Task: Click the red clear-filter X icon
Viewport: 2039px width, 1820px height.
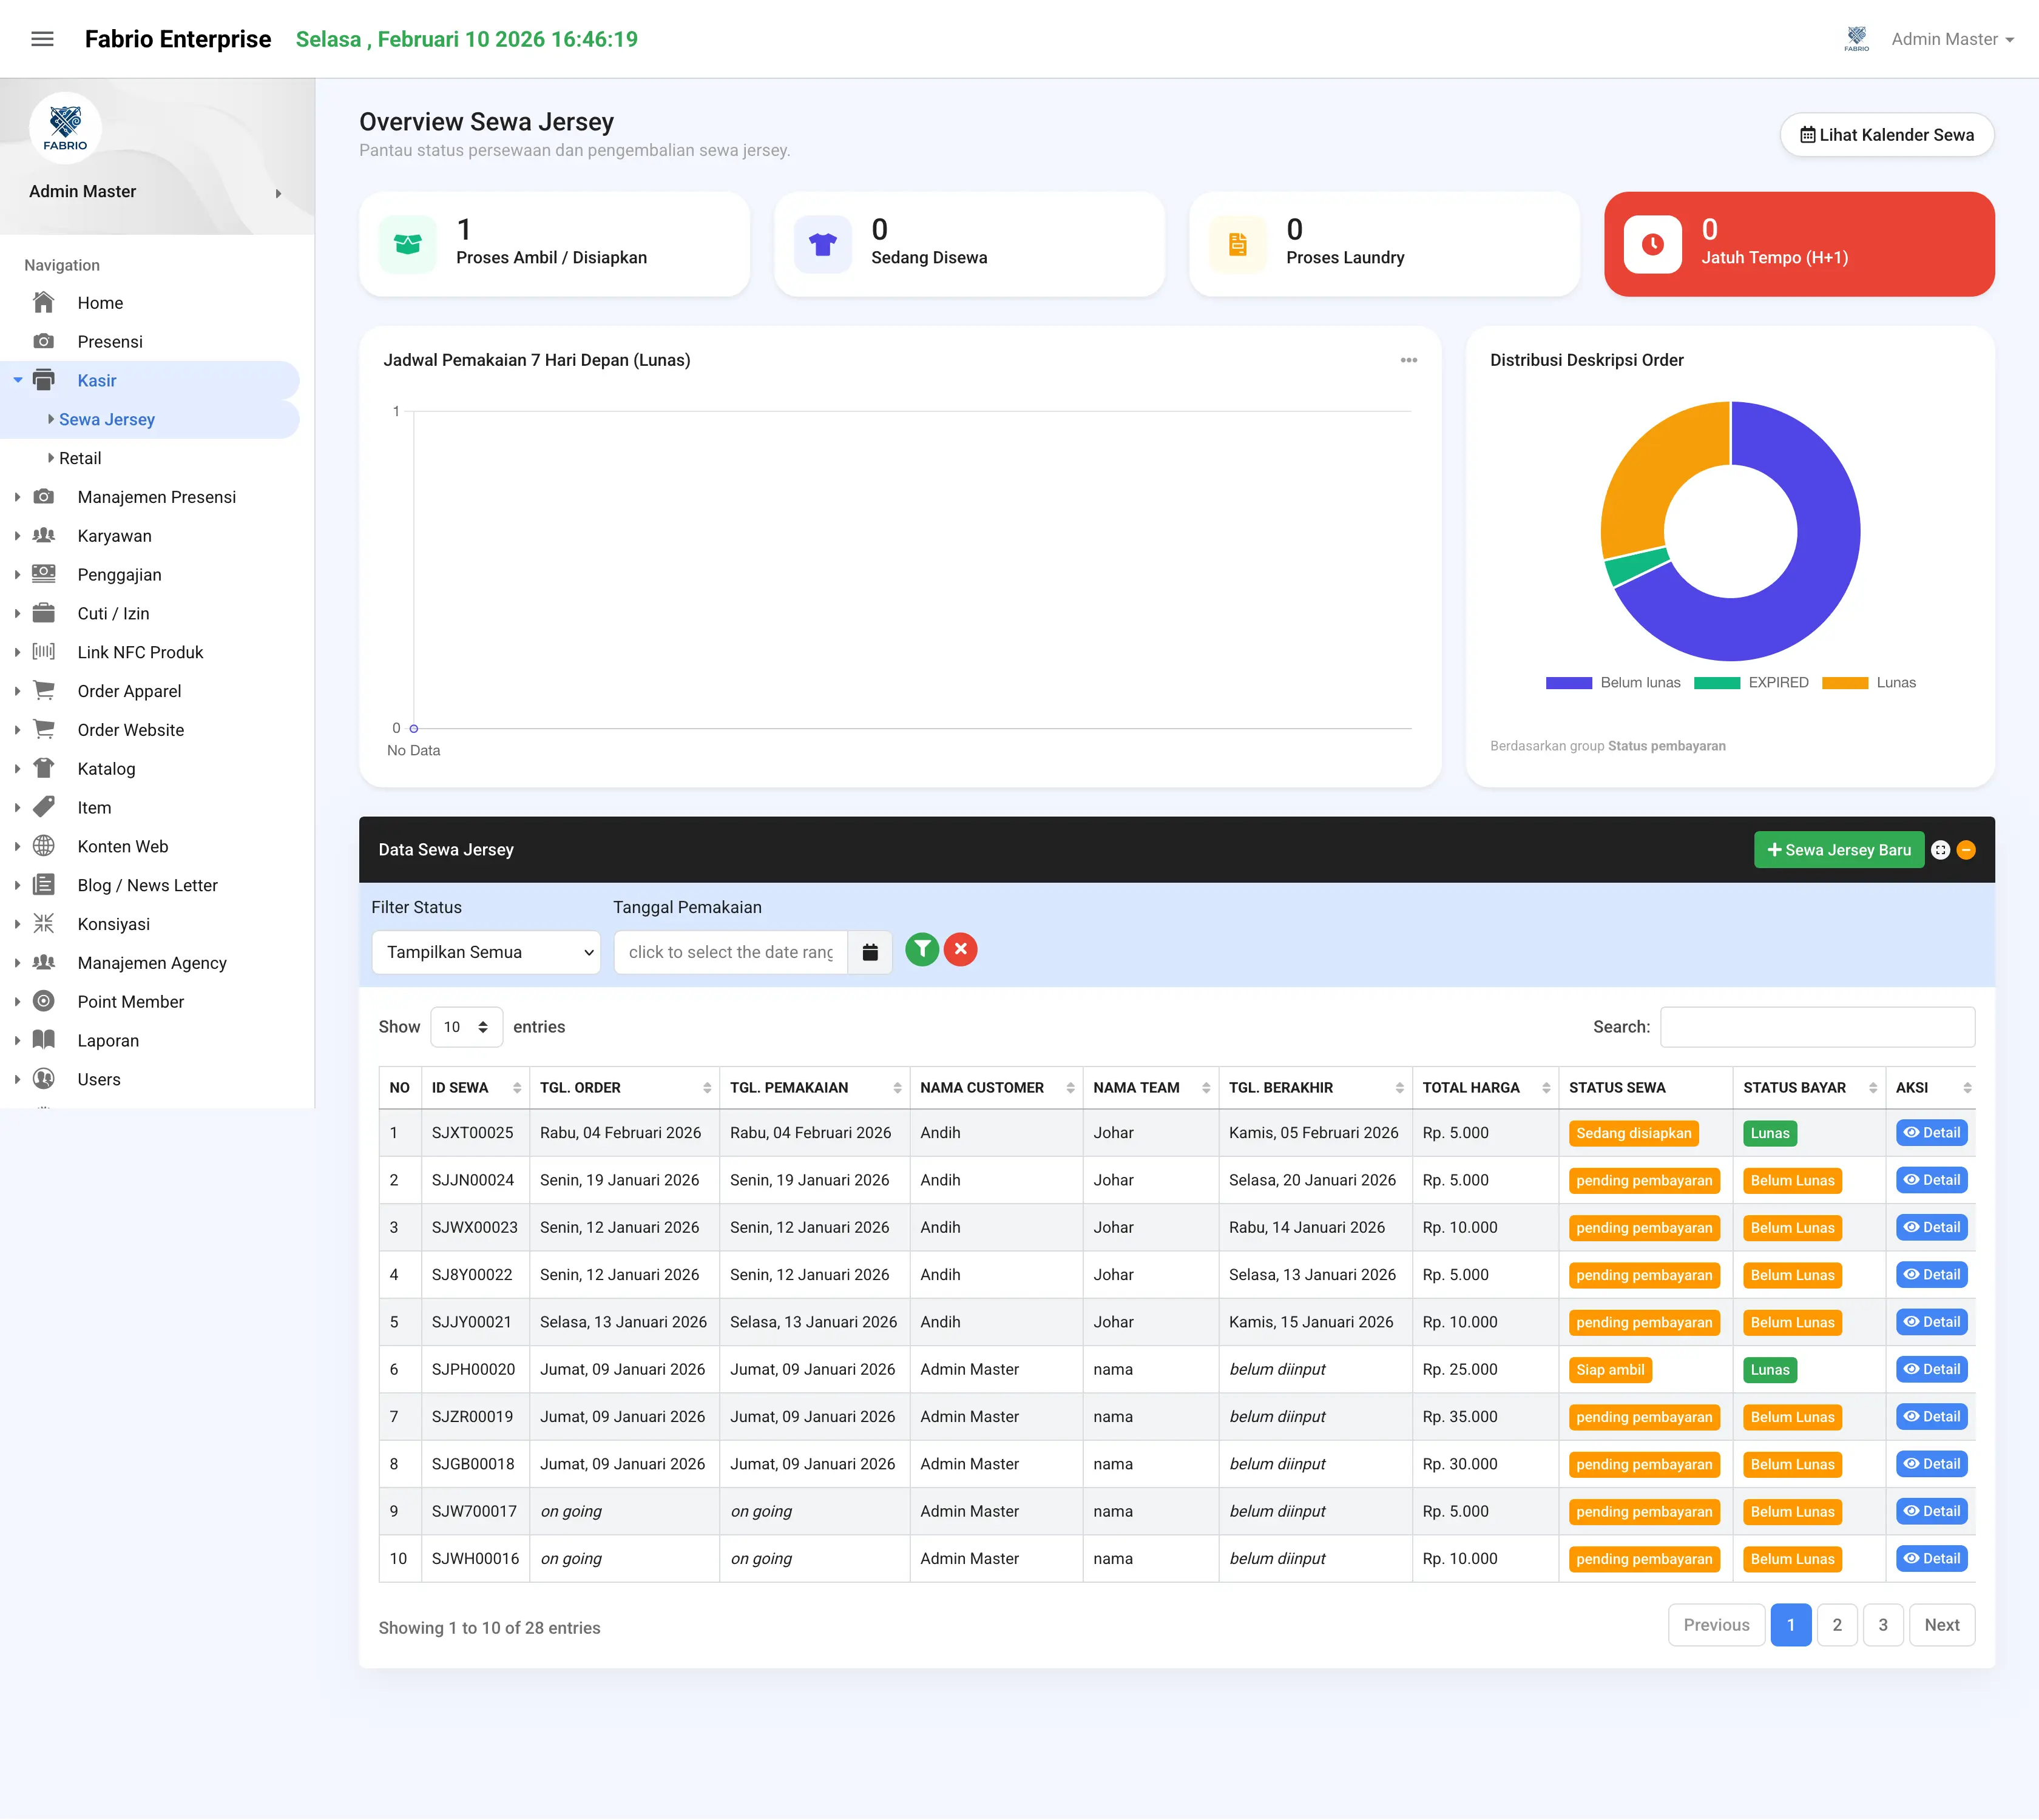Action: 961,949
